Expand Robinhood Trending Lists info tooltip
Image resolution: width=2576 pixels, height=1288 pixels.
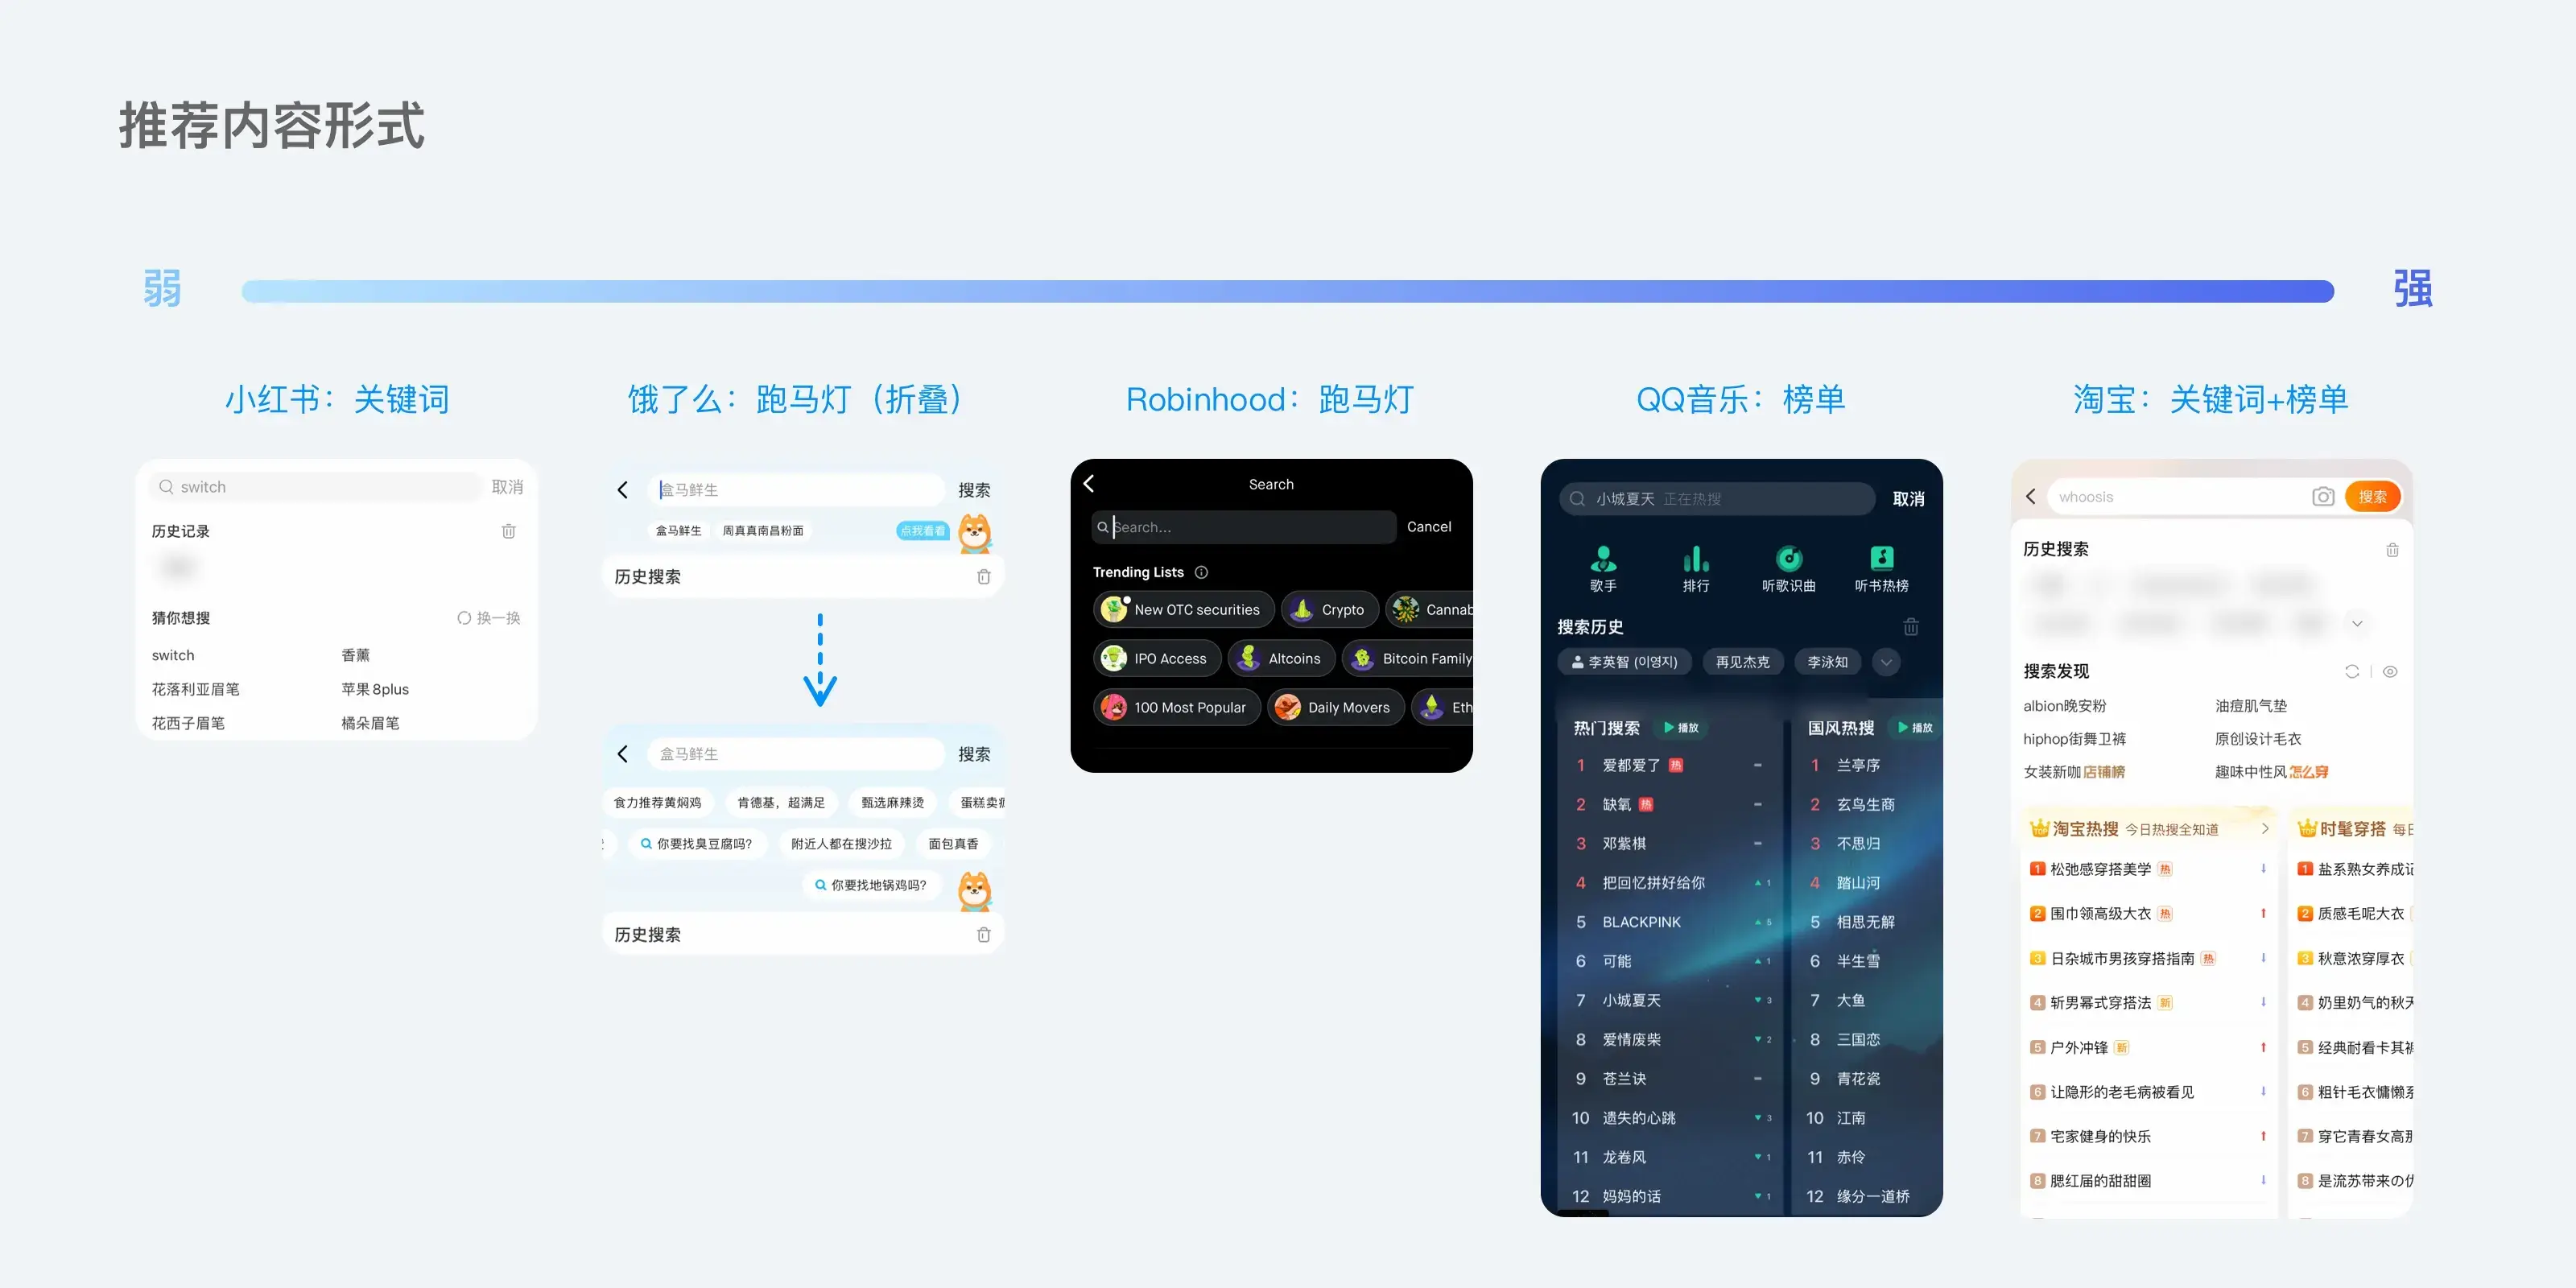1201,573
